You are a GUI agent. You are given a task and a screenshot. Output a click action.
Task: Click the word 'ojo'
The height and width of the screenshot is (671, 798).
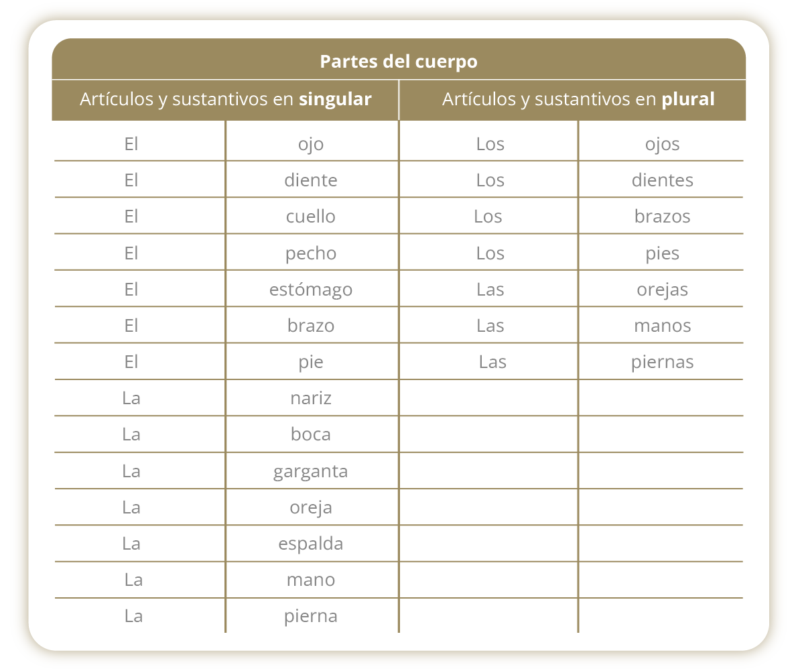[x=311, y=144]
